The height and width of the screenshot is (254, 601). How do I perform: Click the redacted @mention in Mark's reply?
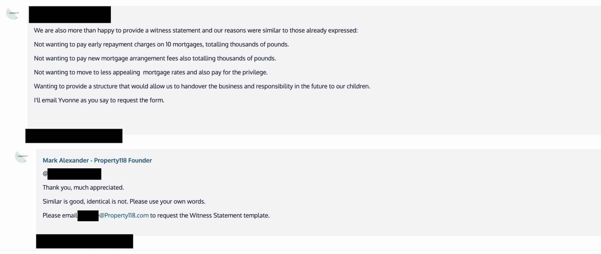tap(74, 174)
